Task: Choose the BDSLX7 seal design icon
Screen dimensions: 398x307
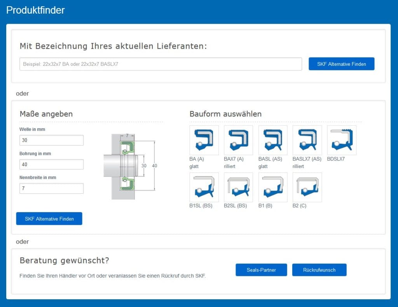Action: point(342,140)
